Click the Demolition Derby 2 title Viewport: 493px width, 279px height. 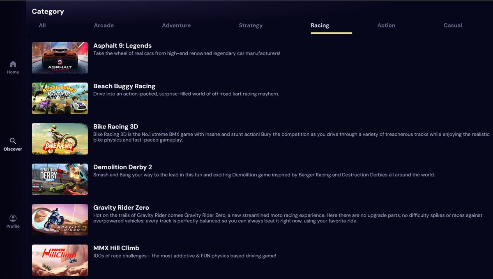(x=122, y=167)
